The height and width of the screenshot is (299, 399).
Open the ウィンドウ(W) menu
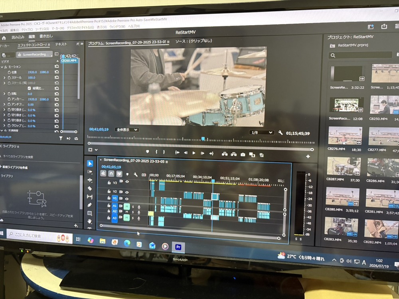[x=117, y=27]
